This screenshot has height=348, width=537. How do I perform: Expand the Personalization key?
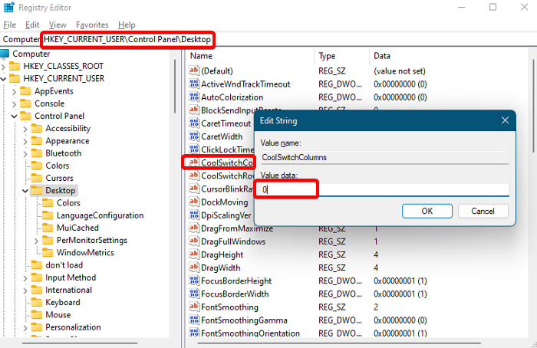click(25, 328)
